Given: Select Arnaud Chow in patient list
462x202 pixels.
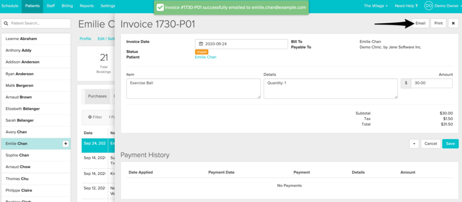Looking at the screenshot, I should coord(36,167).
